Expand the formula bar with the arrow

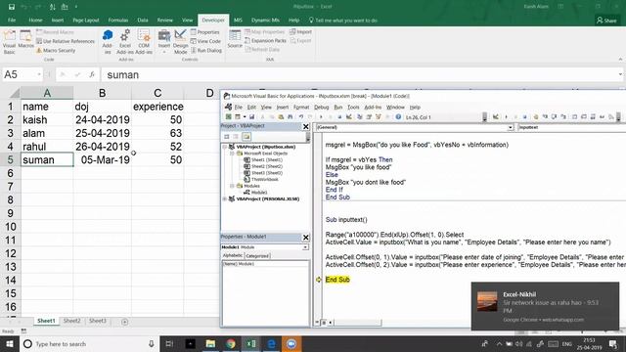click(x=620, y=74)
